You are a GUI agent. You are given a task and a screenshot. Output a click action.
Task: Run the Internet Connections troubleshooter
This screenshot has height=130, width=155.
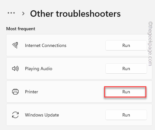(126, 45)
